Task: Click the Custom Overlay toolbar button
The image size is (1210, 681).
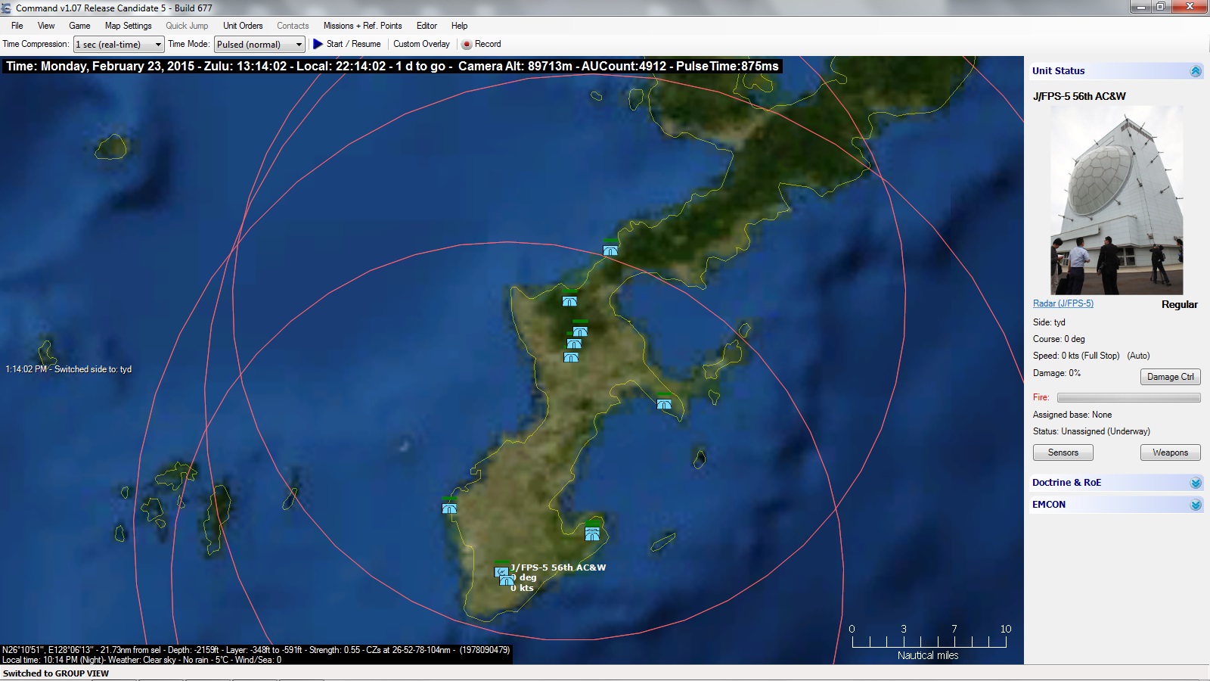Action: (421, 44)
